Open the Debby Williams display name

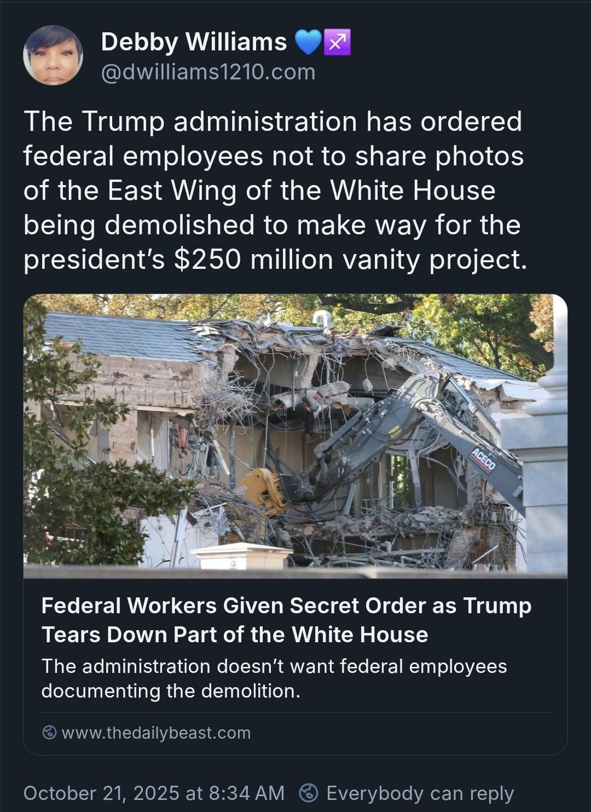coord(194,42)
